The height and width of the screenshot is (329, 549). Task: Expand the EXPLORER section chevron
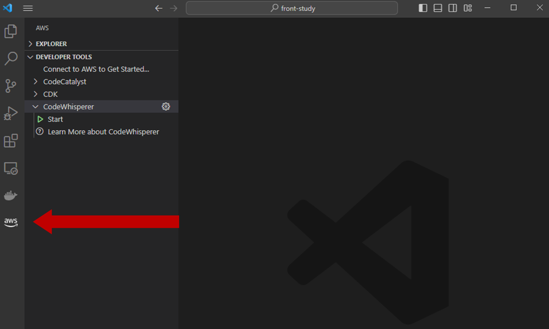30,44
